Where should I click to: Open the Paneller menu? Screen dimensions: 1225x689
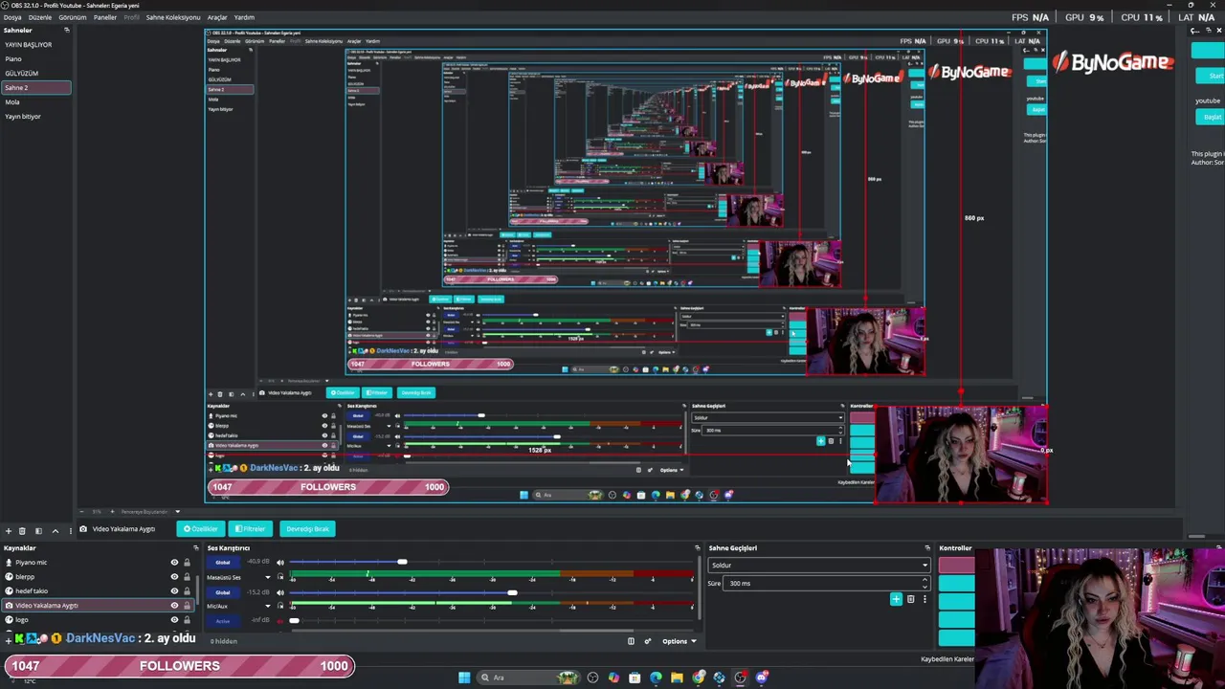pos(104,17)
